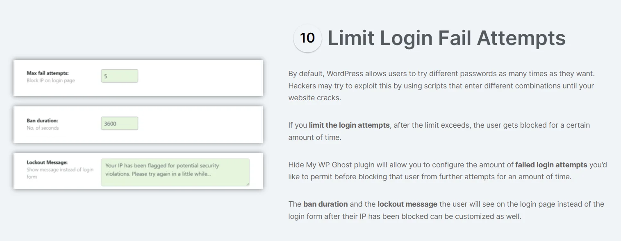Click the "Lockout Message:" label
Viewport: 621px width, 241px height.
coord(47,162)
